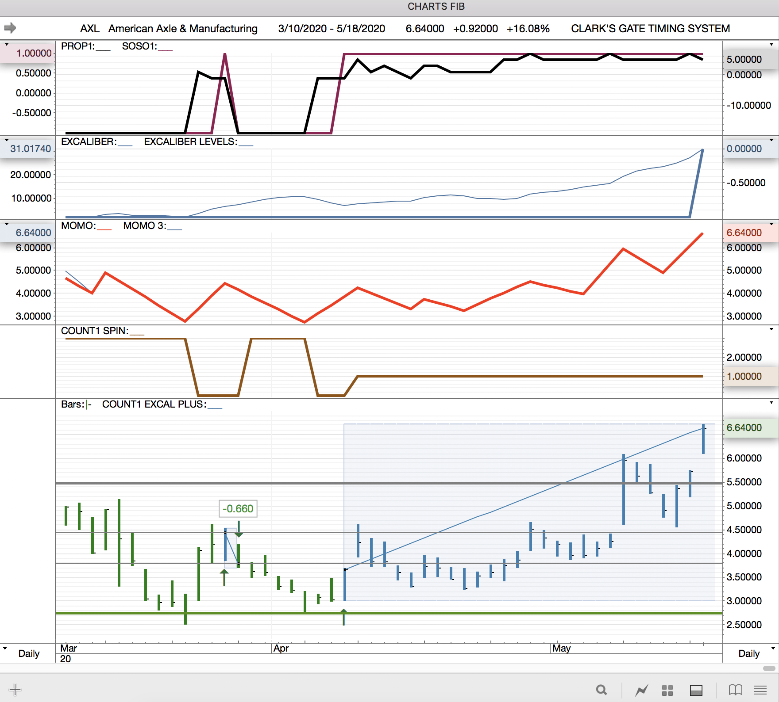Click the open book icon

pos(736,690)
